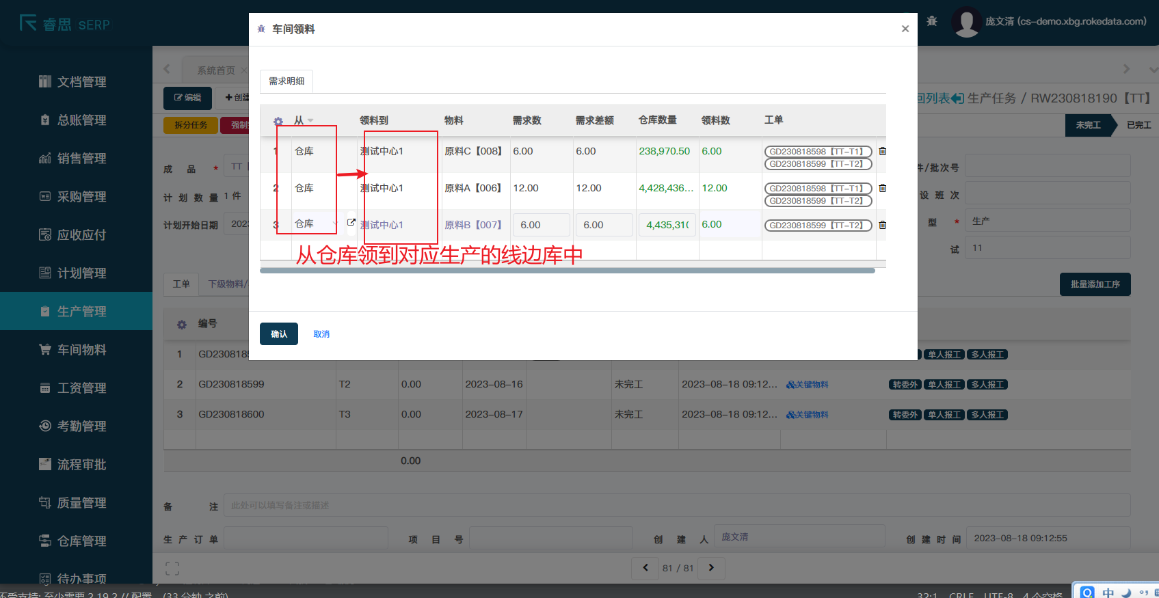This screenshot has width=1159, height=598.
Task: Select the 需求明细 tab
Action: click(287, 81)
